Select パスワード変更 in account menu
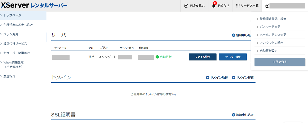Screen dimensions: 308x124 270,27
